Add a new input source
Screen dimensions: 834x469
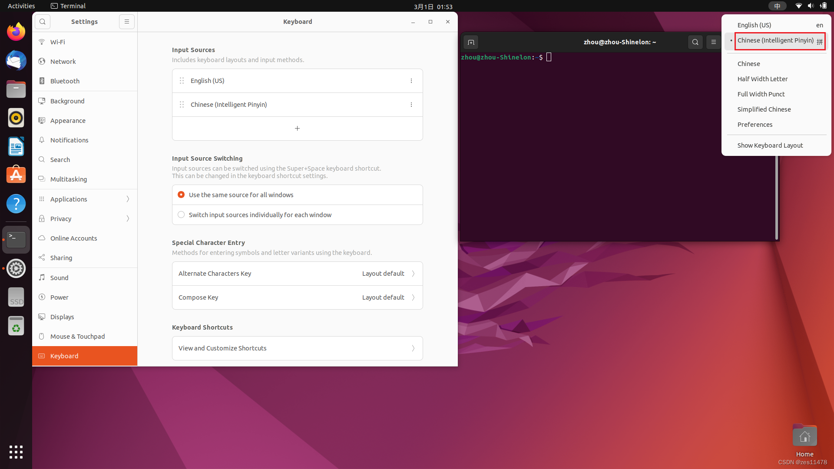point(297,128)
